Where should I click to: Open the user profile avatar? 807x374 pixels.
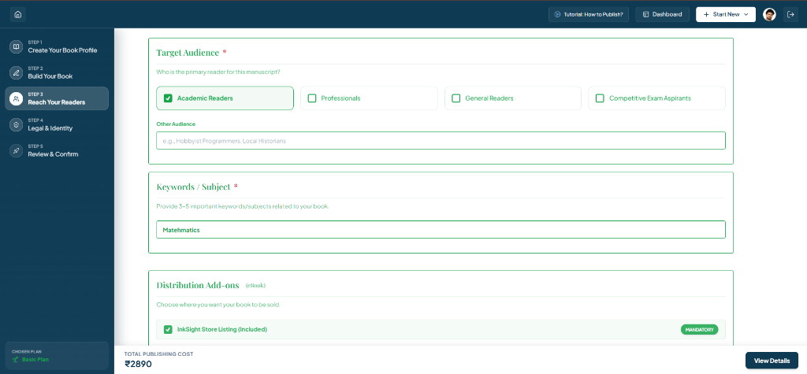click(769, 14)
